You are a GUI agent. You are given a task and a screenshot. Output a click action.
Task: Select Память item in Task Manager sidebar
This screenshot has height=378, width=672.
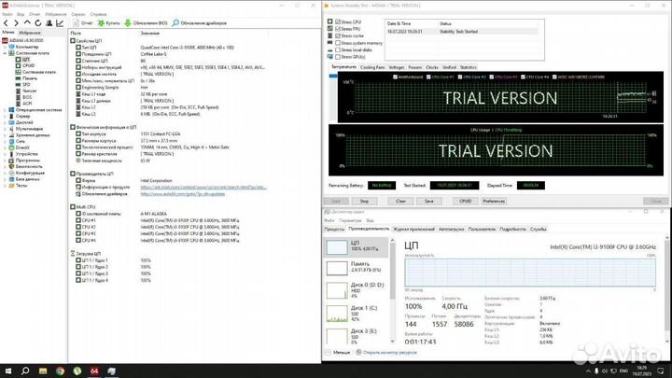357,268
